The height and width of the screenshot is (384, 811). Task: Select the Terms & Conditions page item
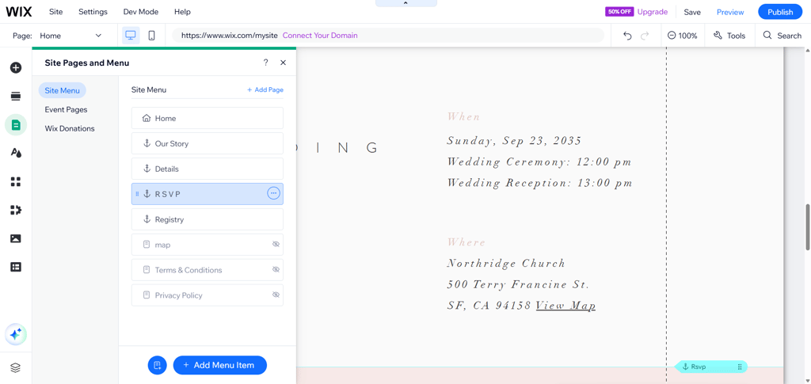pyautogui.click(x=207, y=270)
